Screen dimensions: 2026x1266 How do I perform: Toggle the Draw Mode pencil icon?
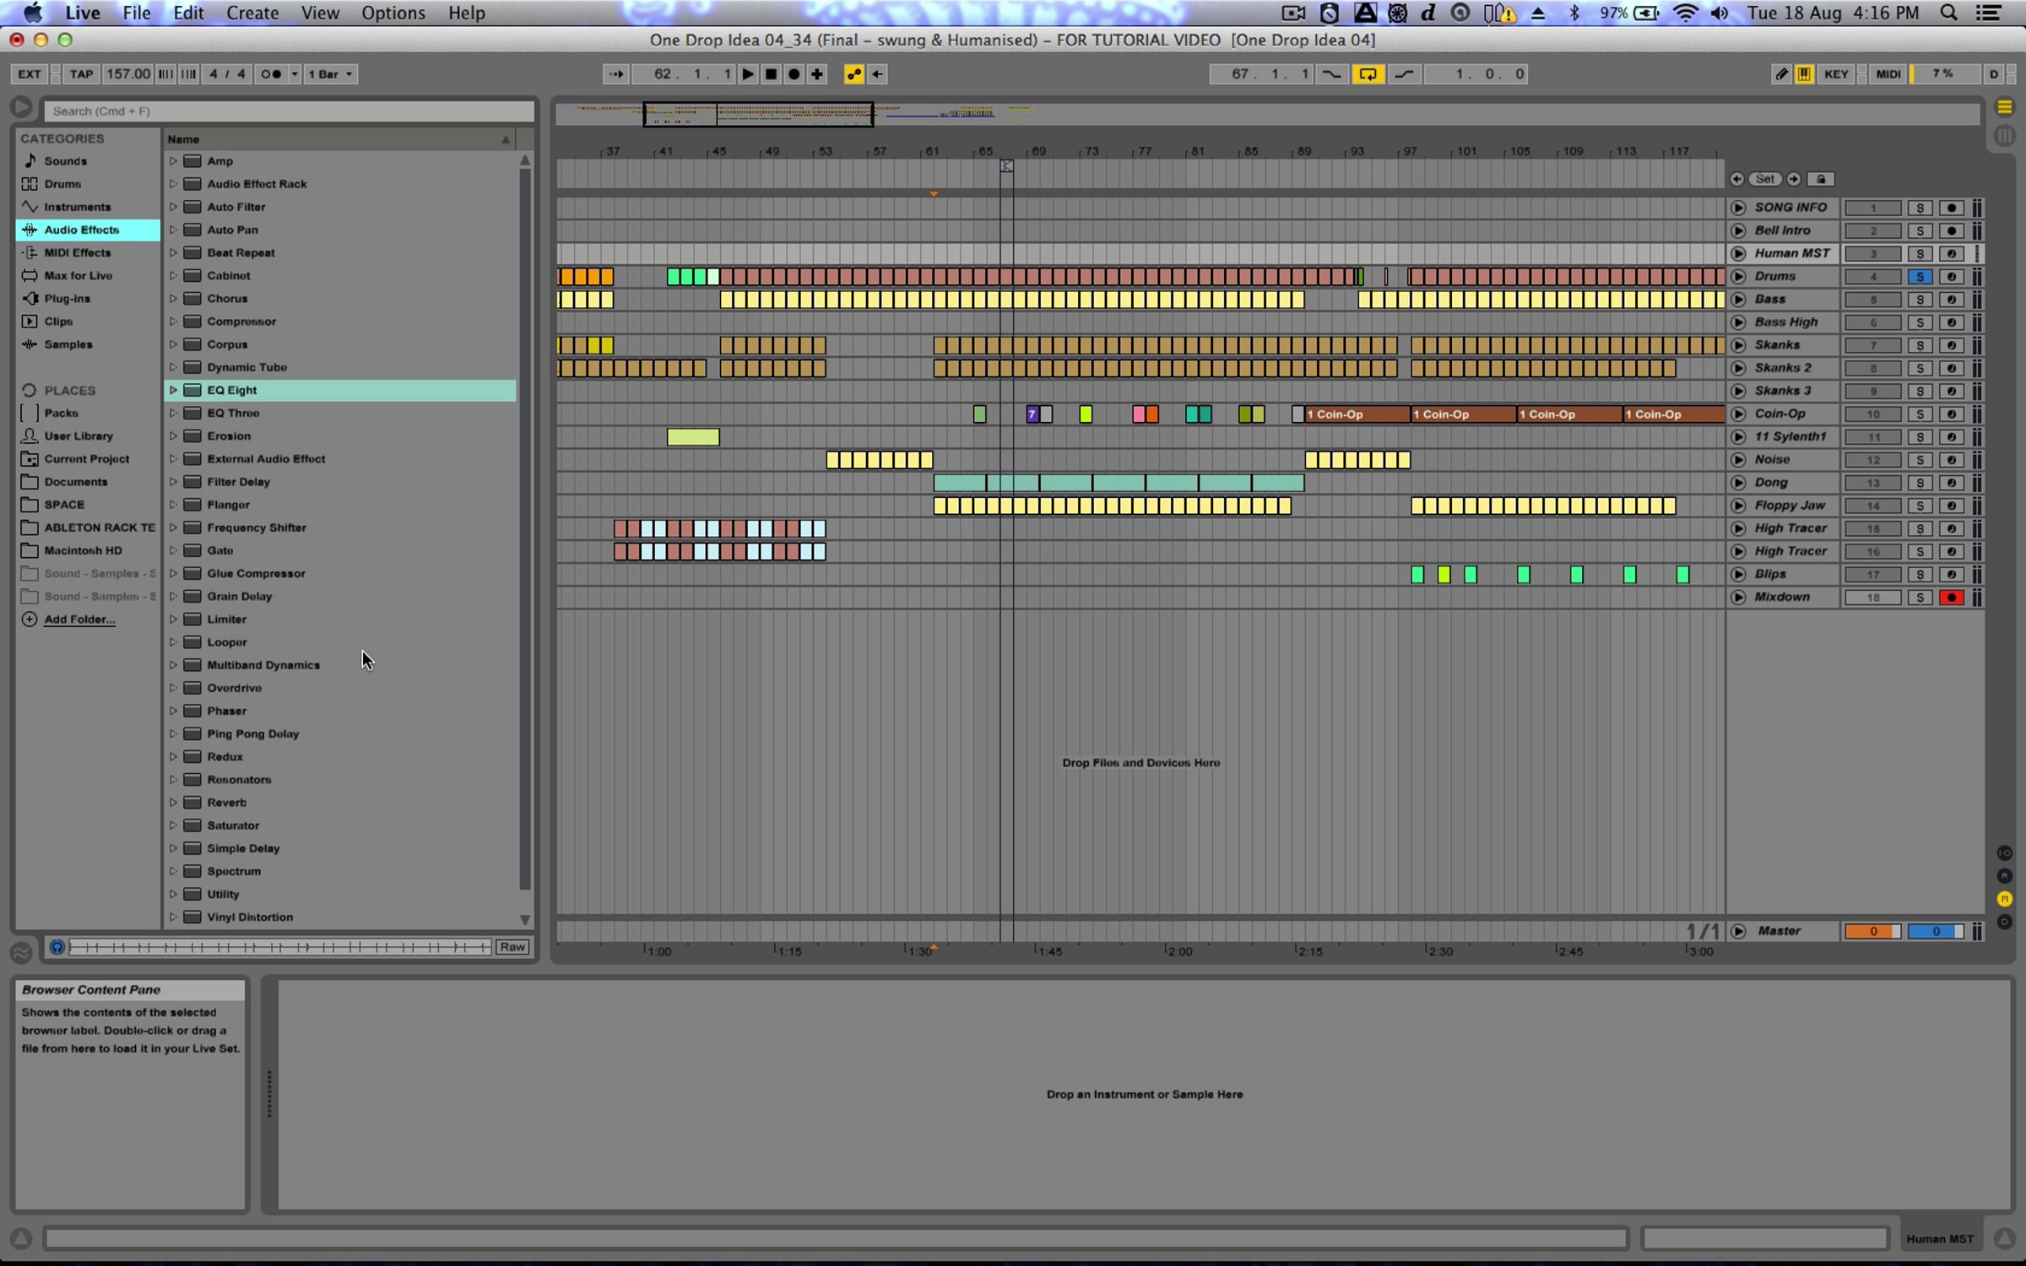pyautogui.click(x=1781, y=74)
